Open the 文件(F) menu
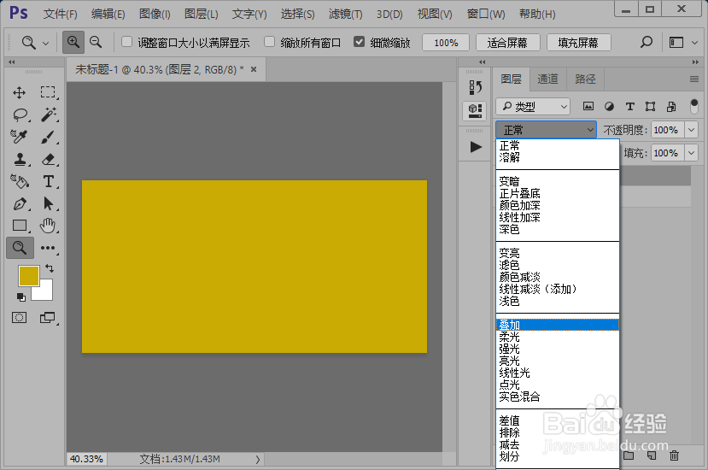Screen dimensions: 708x470 (60, 14)
